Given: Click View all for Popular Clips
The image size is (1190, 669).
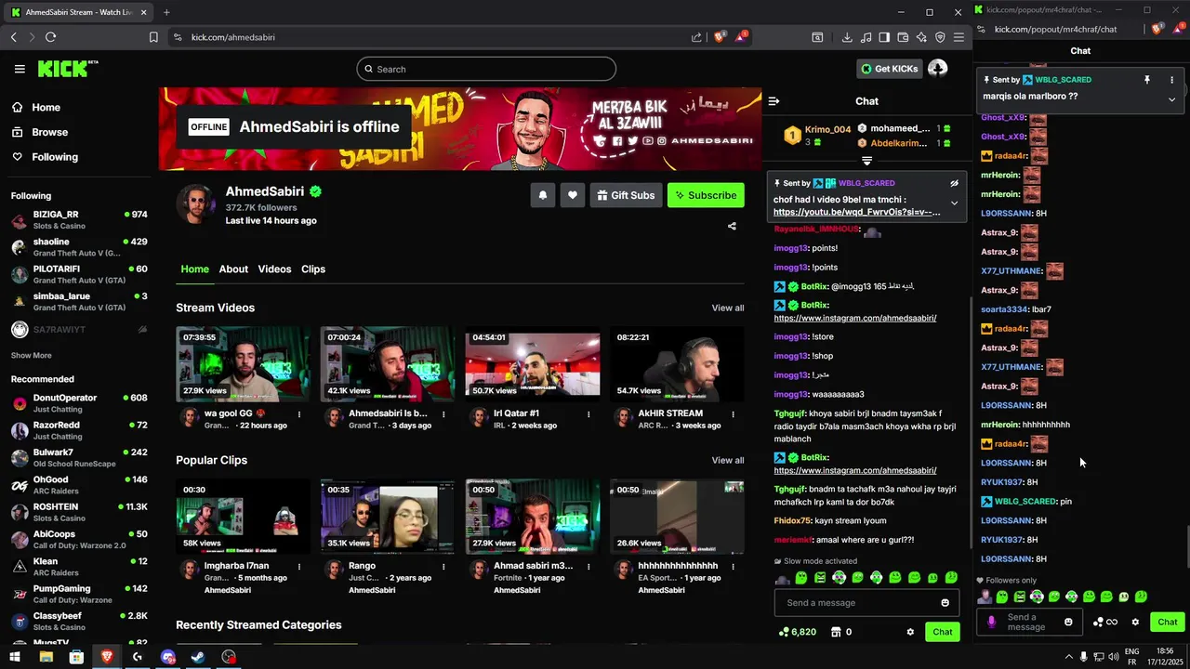Looking at the screenshot, I should [x=728, y=460].
